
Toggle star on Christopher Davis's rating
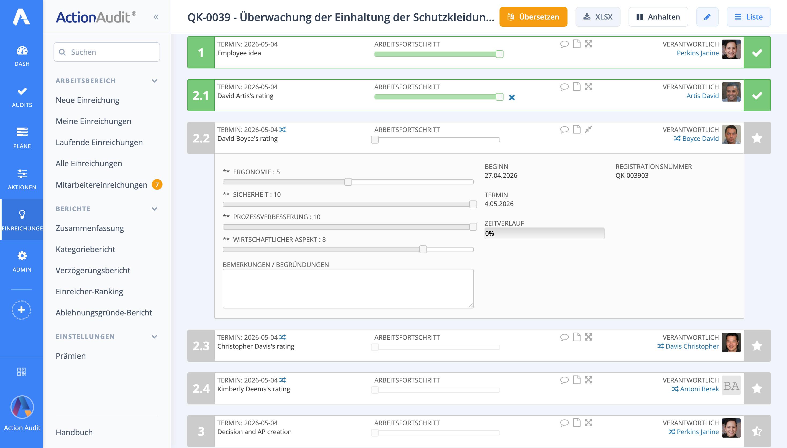coord(757,346)
